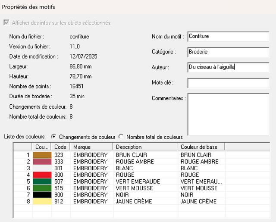
Task: Click the 'Marque' column header
Action: [x=91, y=147]
